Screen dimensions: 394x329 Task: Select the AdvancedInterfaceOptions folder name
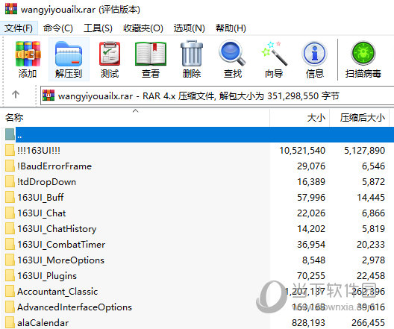[x=75, y=307]
